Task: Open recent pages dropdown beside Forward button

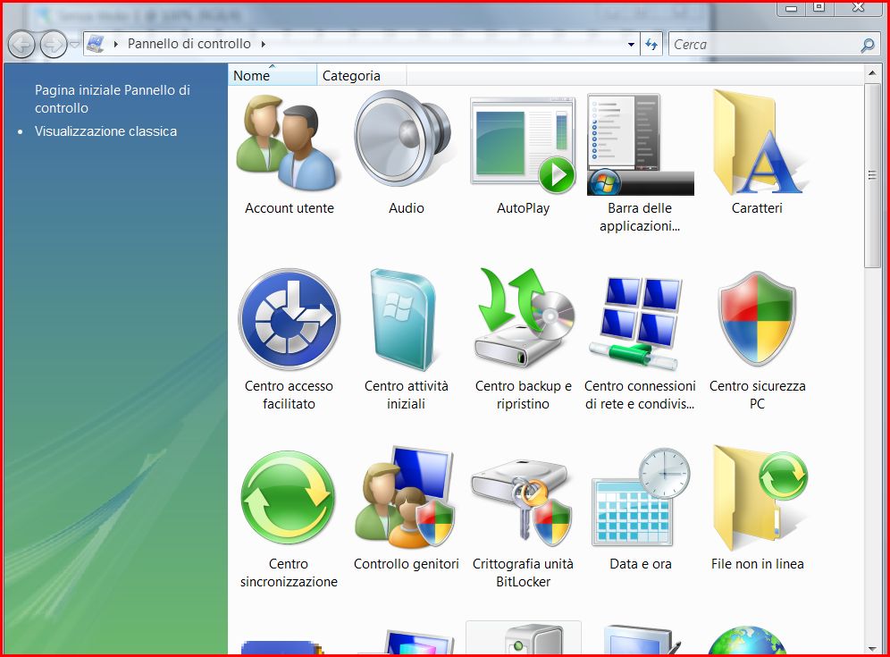Action: [x=74, y=45]
